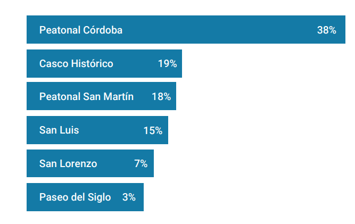Viewport: 355px width, 224px height.
Task: Select the "Casco Histórico" label text
Action: 76,64
